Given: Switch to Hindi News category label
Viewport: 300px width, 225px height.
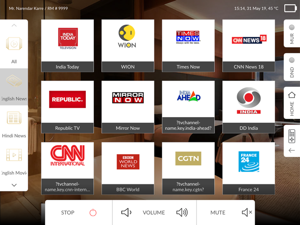Looking at the screenshot, I should pyautogui.click(x=14, y=136).
